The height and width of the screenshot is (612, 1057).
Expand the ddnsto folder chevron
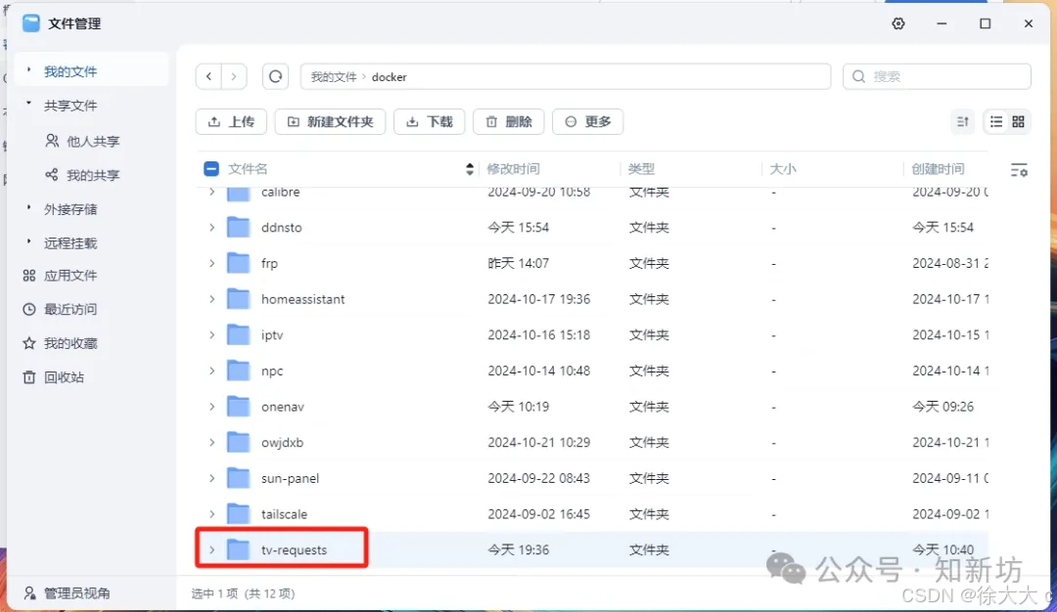211,228
